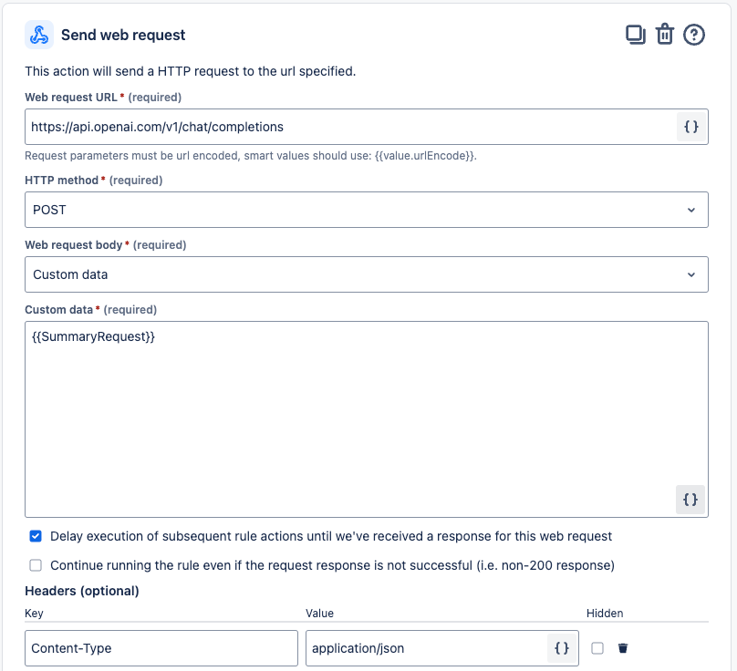Viewport: 737px width, 671px height.
Task: Click the webhook icon beside the title
Action: (x=39, y=35)
